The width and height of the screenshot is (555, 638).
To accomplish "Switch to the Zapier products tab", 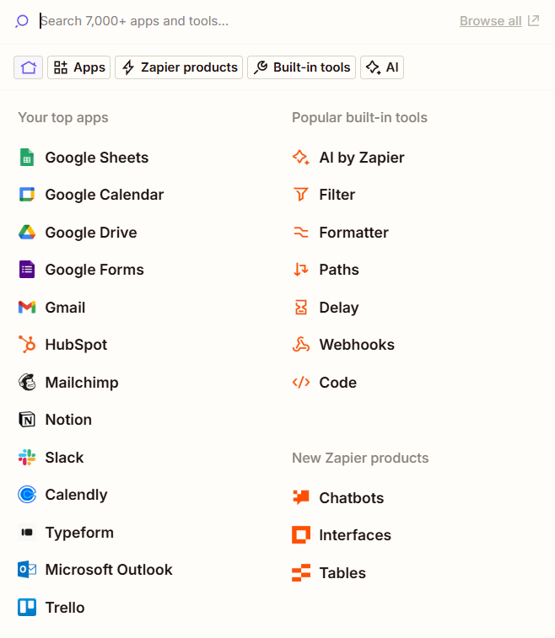I will coord(179,67).
